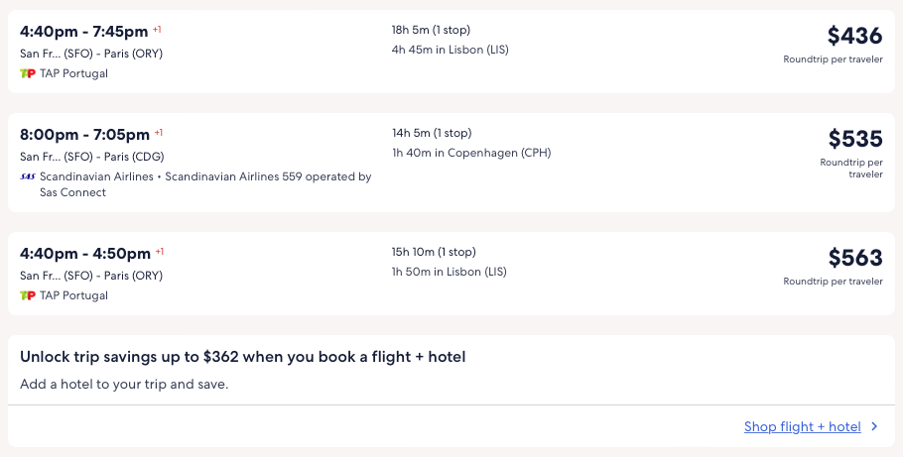The width and height of the screenshot is (903, 457).
Task: Click the 14h 5m (1 stop) duration
Action: coord(432,133)
